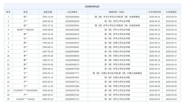
Task: Click the name 马** cell
Action: (x=25, y=86)
